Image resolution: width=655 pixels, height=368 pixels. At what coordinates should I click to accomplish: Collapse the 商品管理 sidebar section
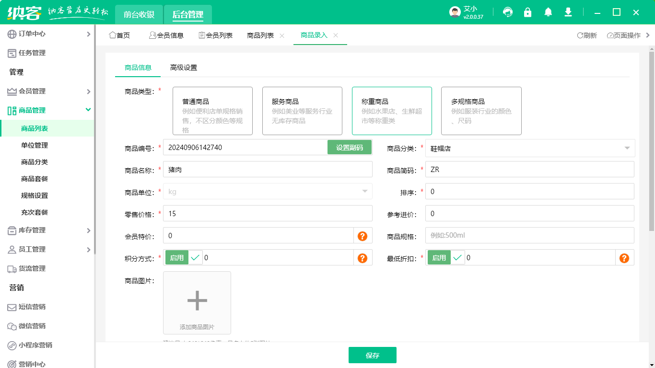tap(38, 110)
